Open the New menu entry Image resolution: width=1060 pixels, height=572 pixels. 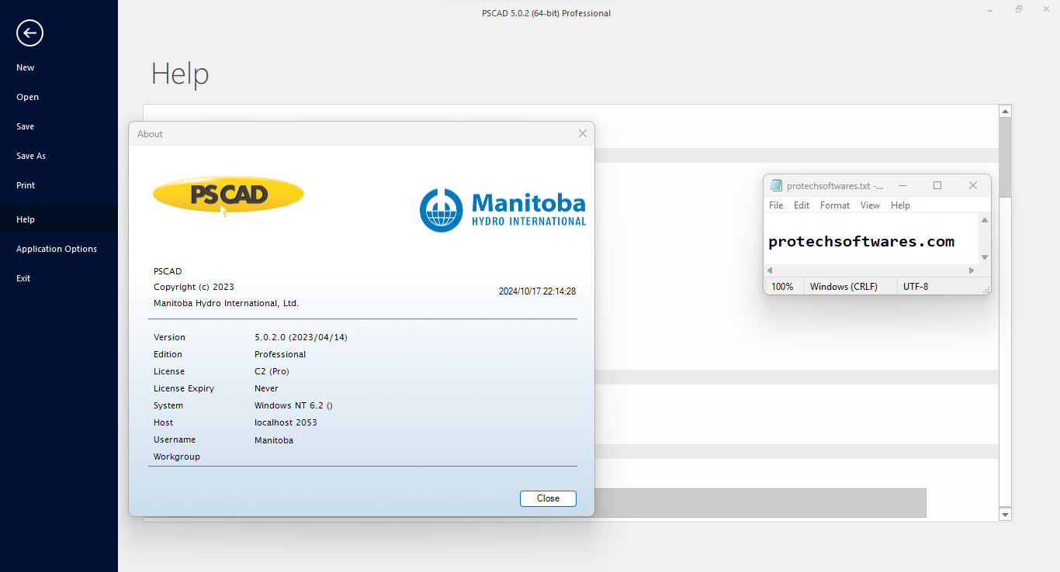(26, 67)
